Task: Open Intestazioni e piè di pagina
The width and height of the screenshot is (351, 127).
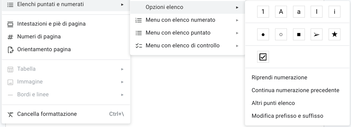Action: point(66,24)
